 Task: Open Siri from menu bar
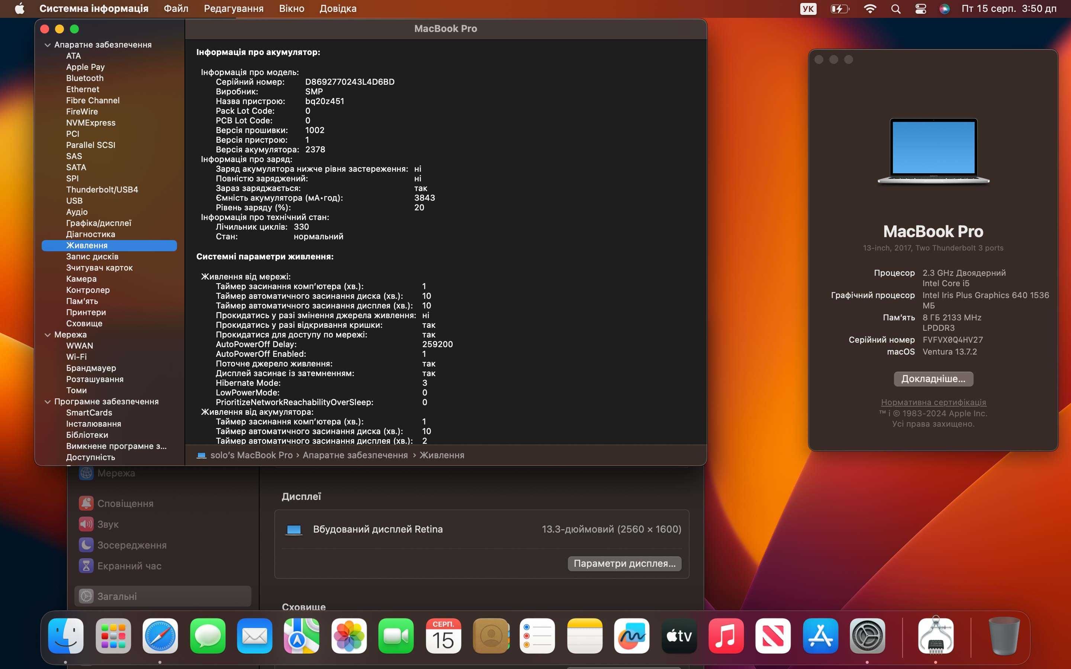point(945,9)
